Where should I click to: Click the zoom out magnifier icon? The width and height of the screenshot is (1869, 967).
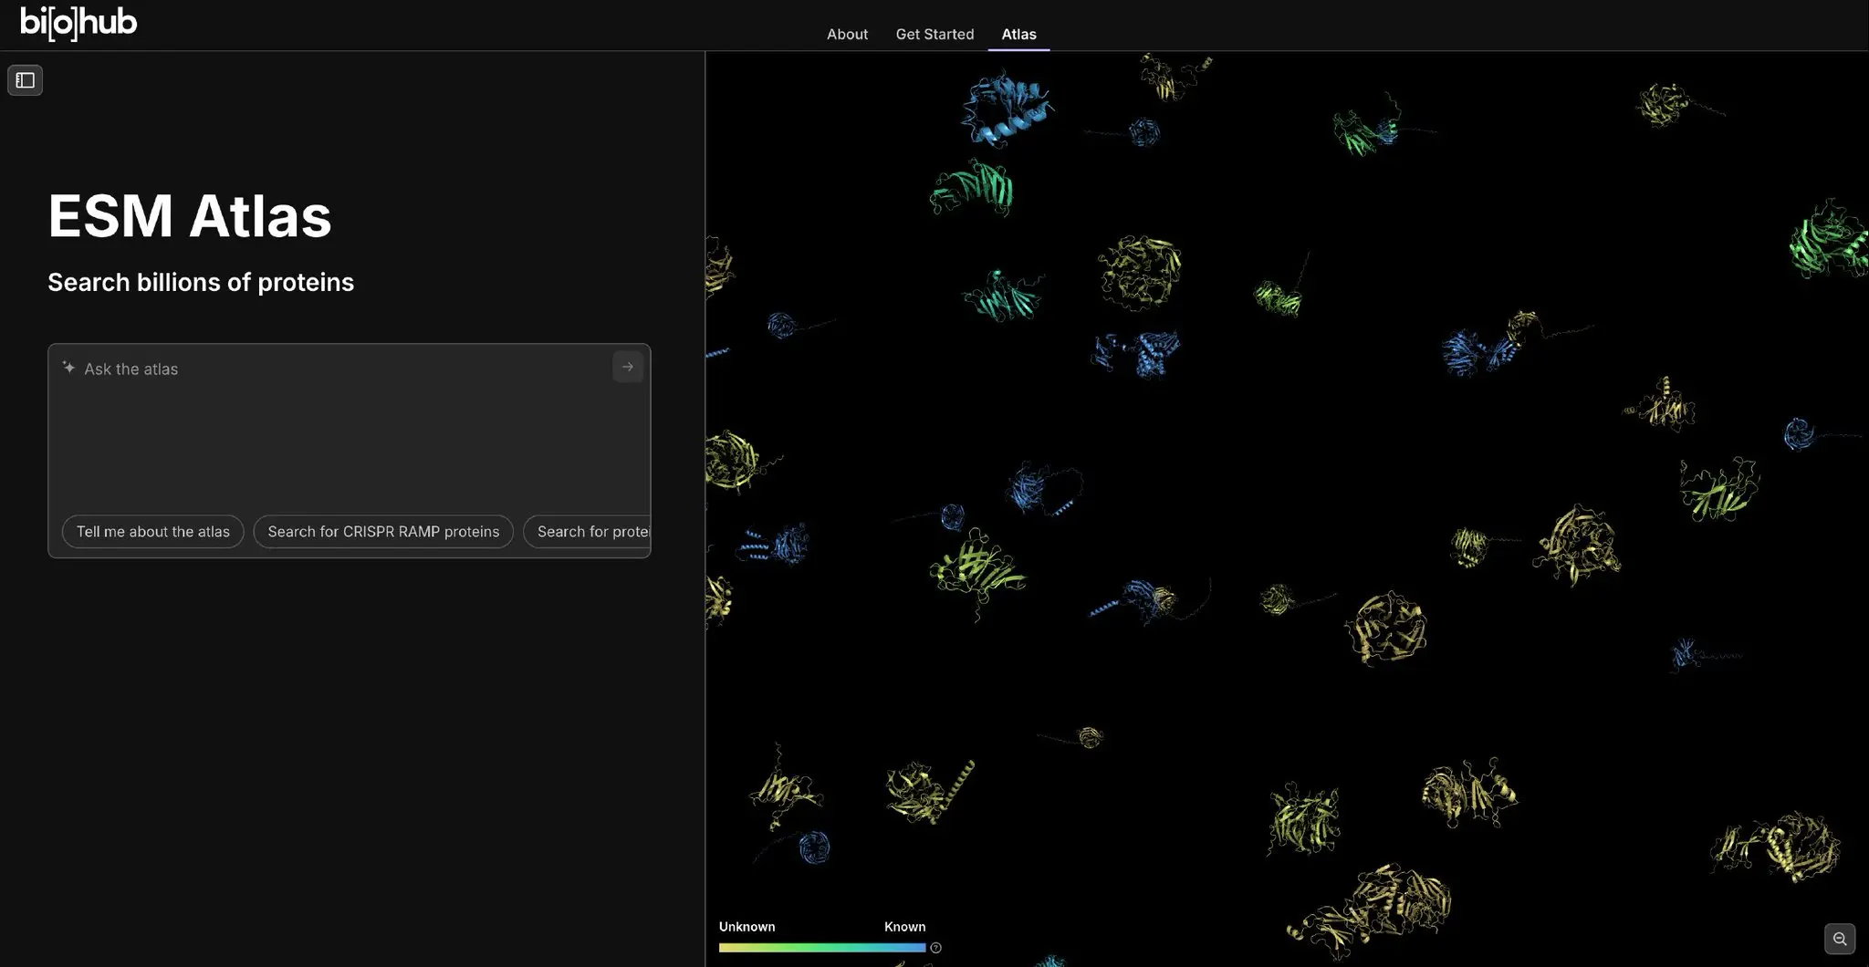coord(1840,939)
